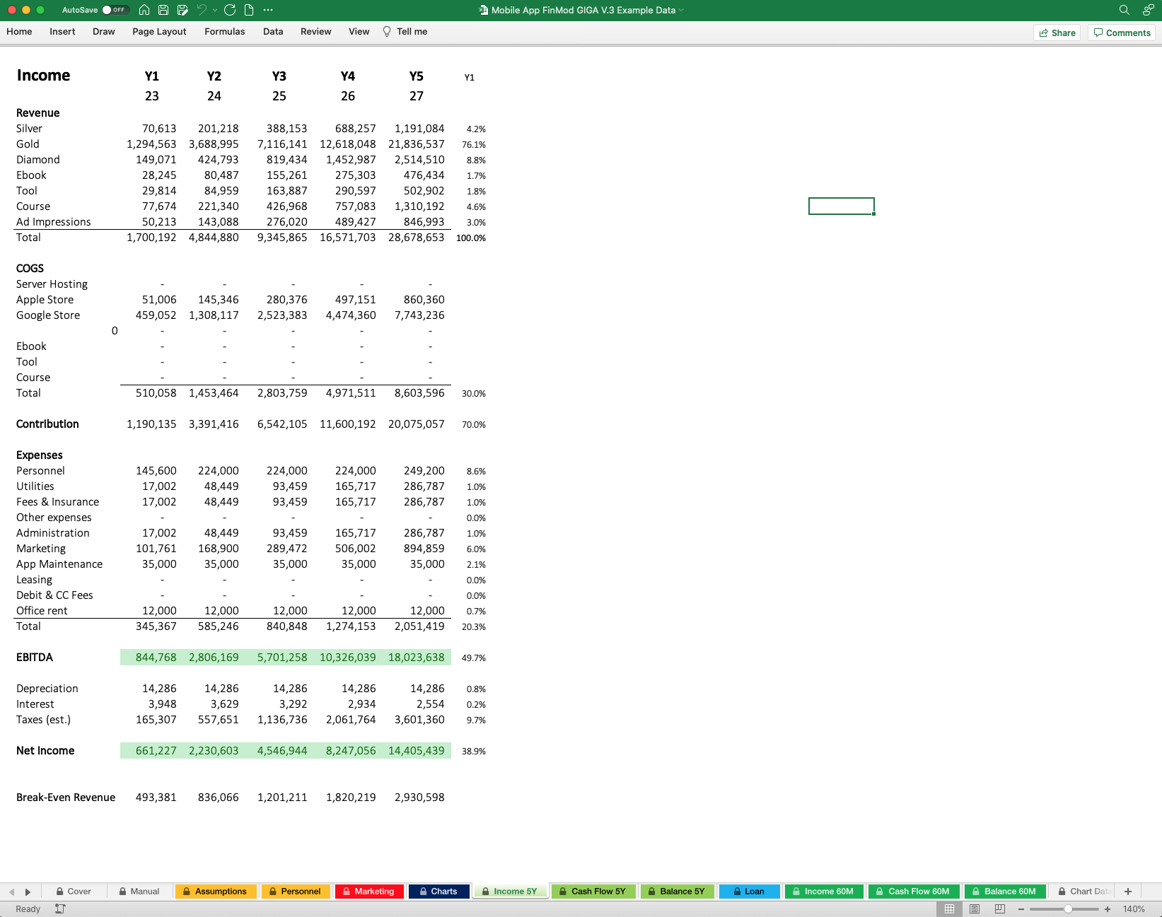
Task: Open the Home ribbon tab
Action: click(x=19, y=32)
